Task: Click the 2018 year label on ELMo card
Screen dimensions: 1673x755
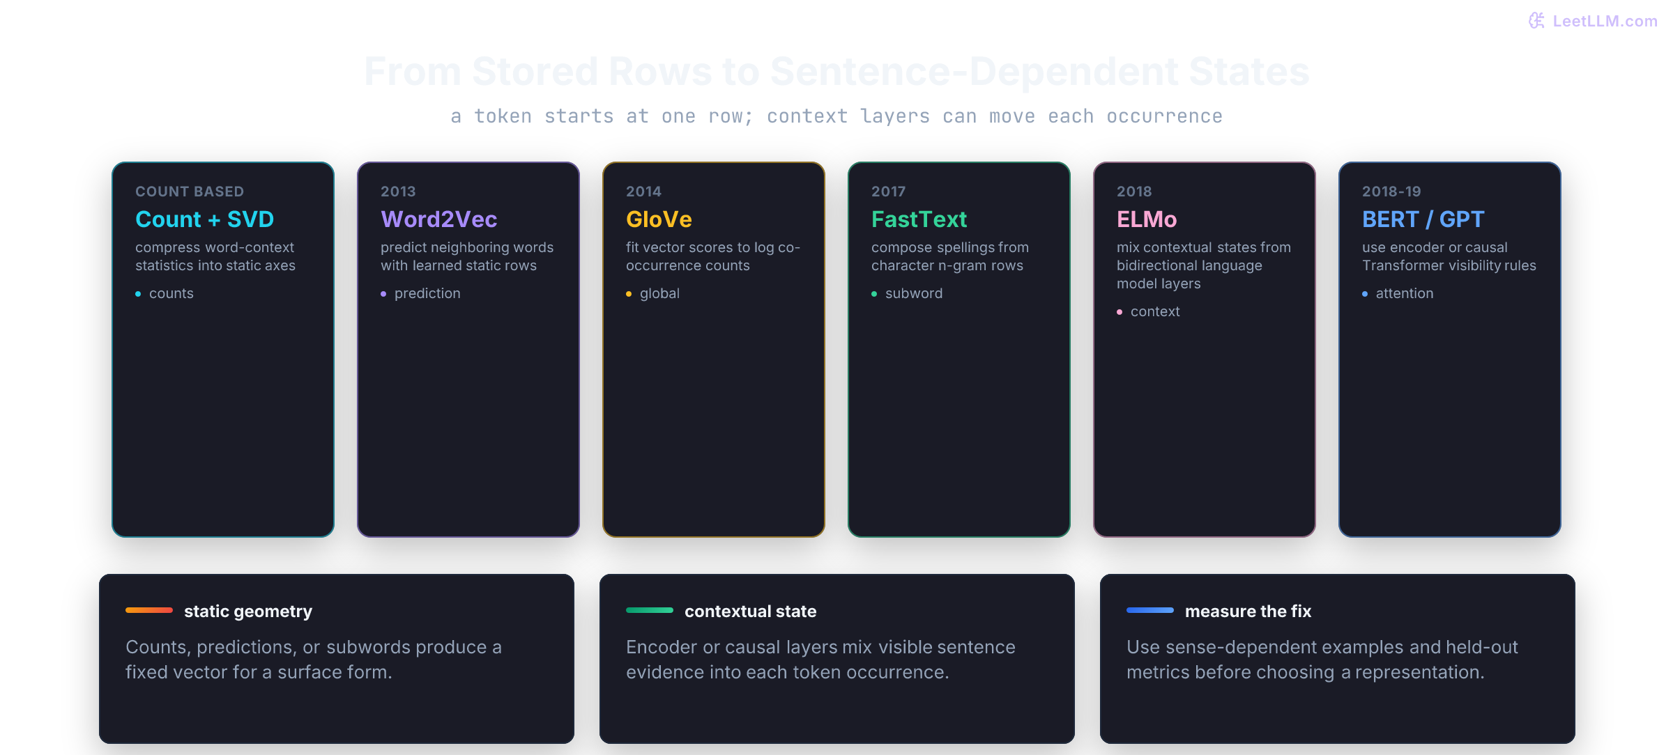Action: click(x=1134, y=192)
